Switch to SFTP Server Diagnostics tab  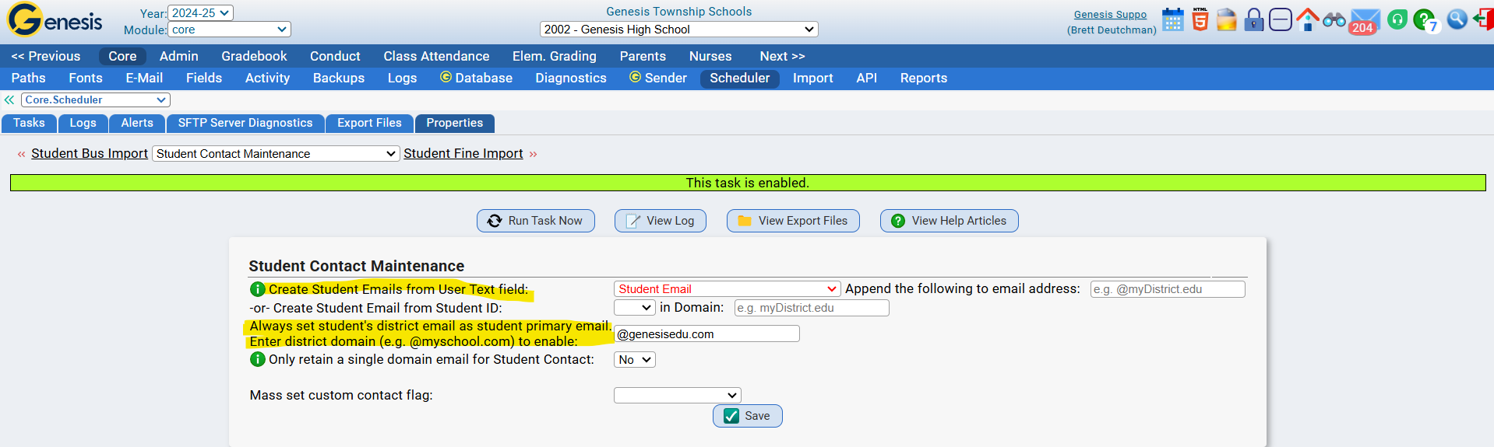pyautogui.click(x=245, y=123)
